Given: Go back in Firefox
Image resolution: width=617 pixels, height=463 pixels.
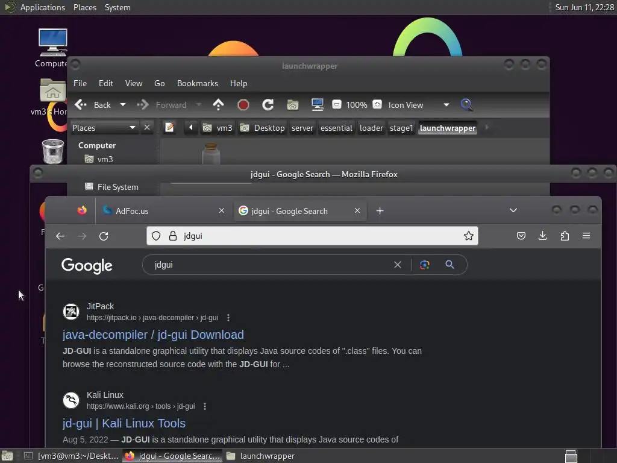Looking at the screenshot, I should pos(60,236).
